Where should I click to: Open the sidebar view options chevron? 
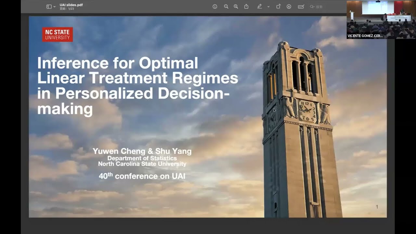tap(54, 7)
